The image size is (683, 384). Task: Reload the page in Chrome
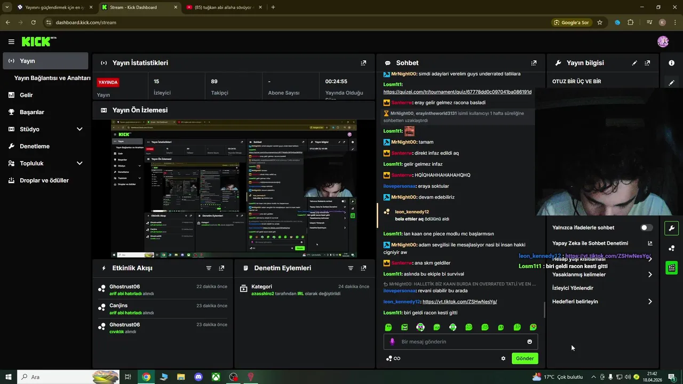[x=33, y=22]
